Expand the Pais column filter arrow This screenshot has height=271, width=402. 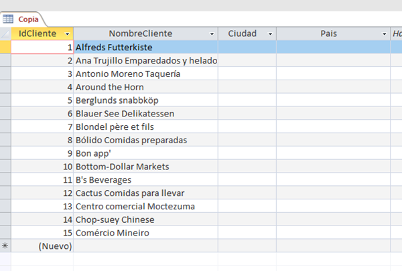(x=385, y=33)
